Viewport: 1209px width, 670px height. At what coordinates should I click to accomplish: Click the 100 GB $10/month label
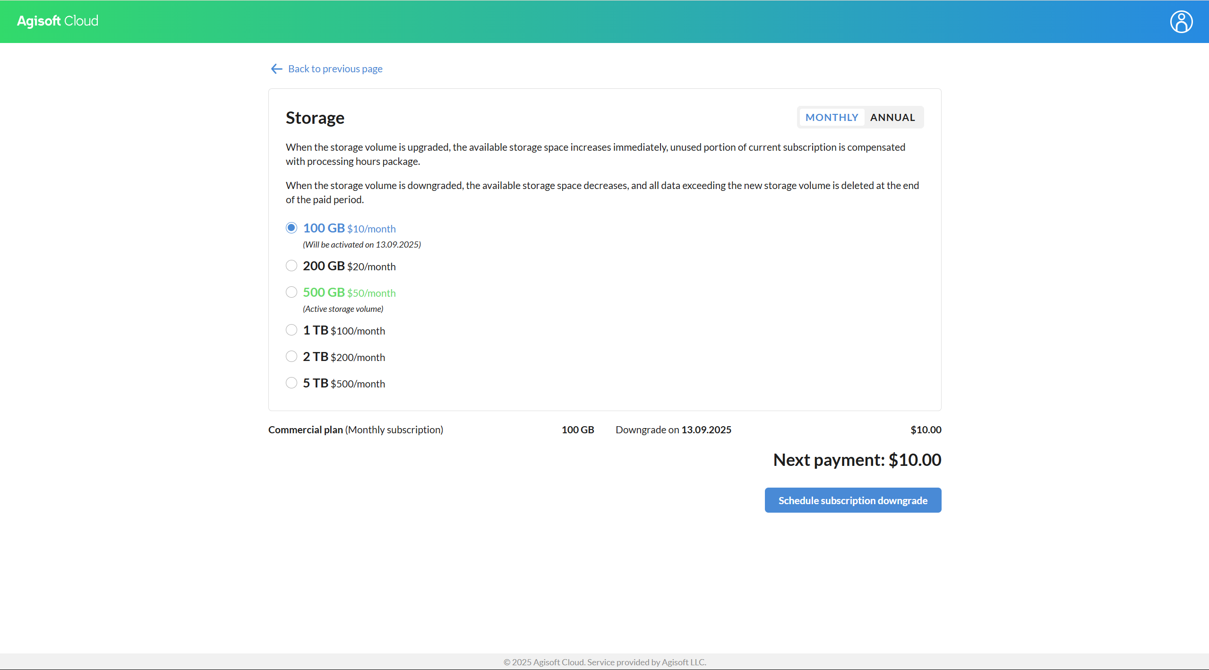pos(349,228)
